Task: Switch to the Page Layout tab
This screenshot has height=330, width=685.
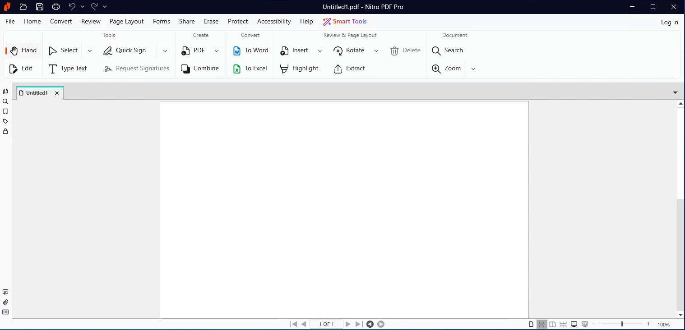Action: pyautogui.click(x=126, y=21)
